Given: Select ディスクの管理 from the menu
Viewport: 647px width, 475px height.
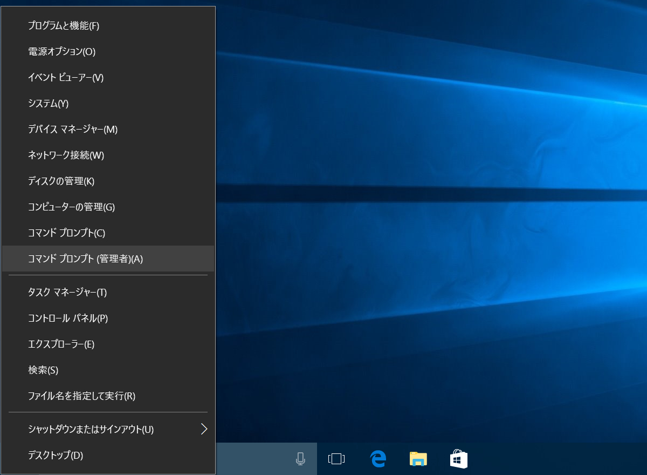Looking at the screenshot, I should pyautogui.click(x=59, y=181).
